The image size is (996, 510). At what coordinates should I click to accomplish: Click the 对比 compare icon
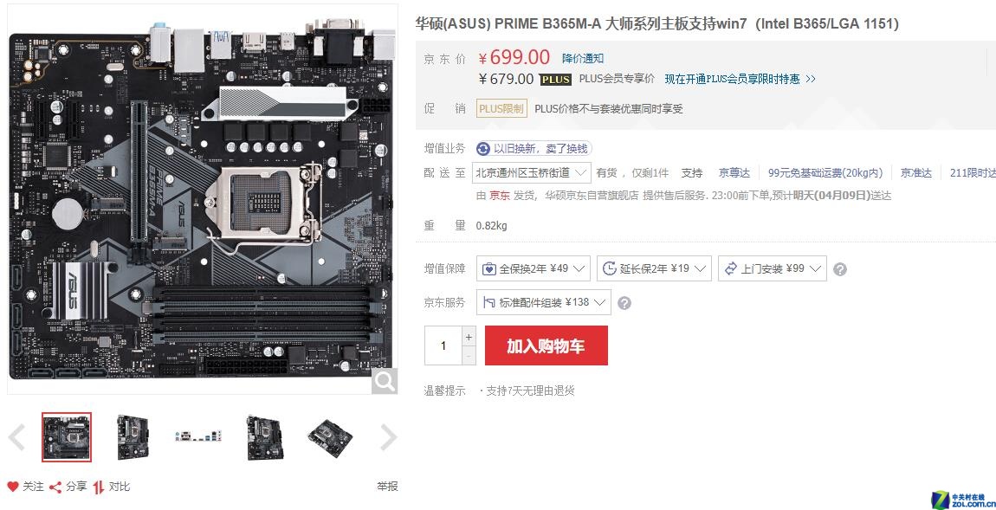click(98, 487)
